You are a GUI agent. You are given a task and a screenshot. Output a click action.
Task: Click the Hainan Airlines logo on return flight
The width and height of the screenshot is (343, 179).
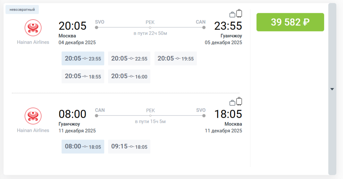33,116
